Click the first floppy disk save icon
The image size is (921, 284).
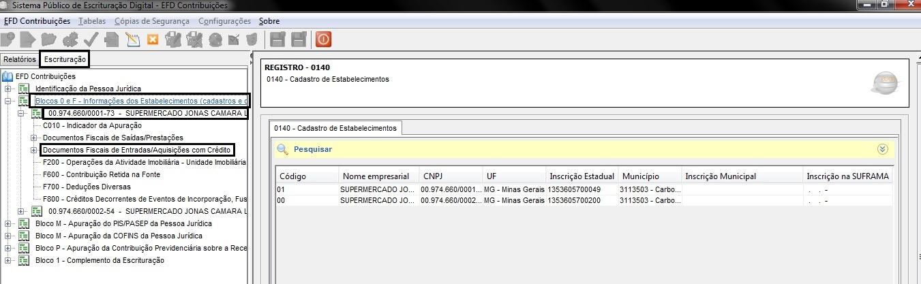tap(277, 39)
